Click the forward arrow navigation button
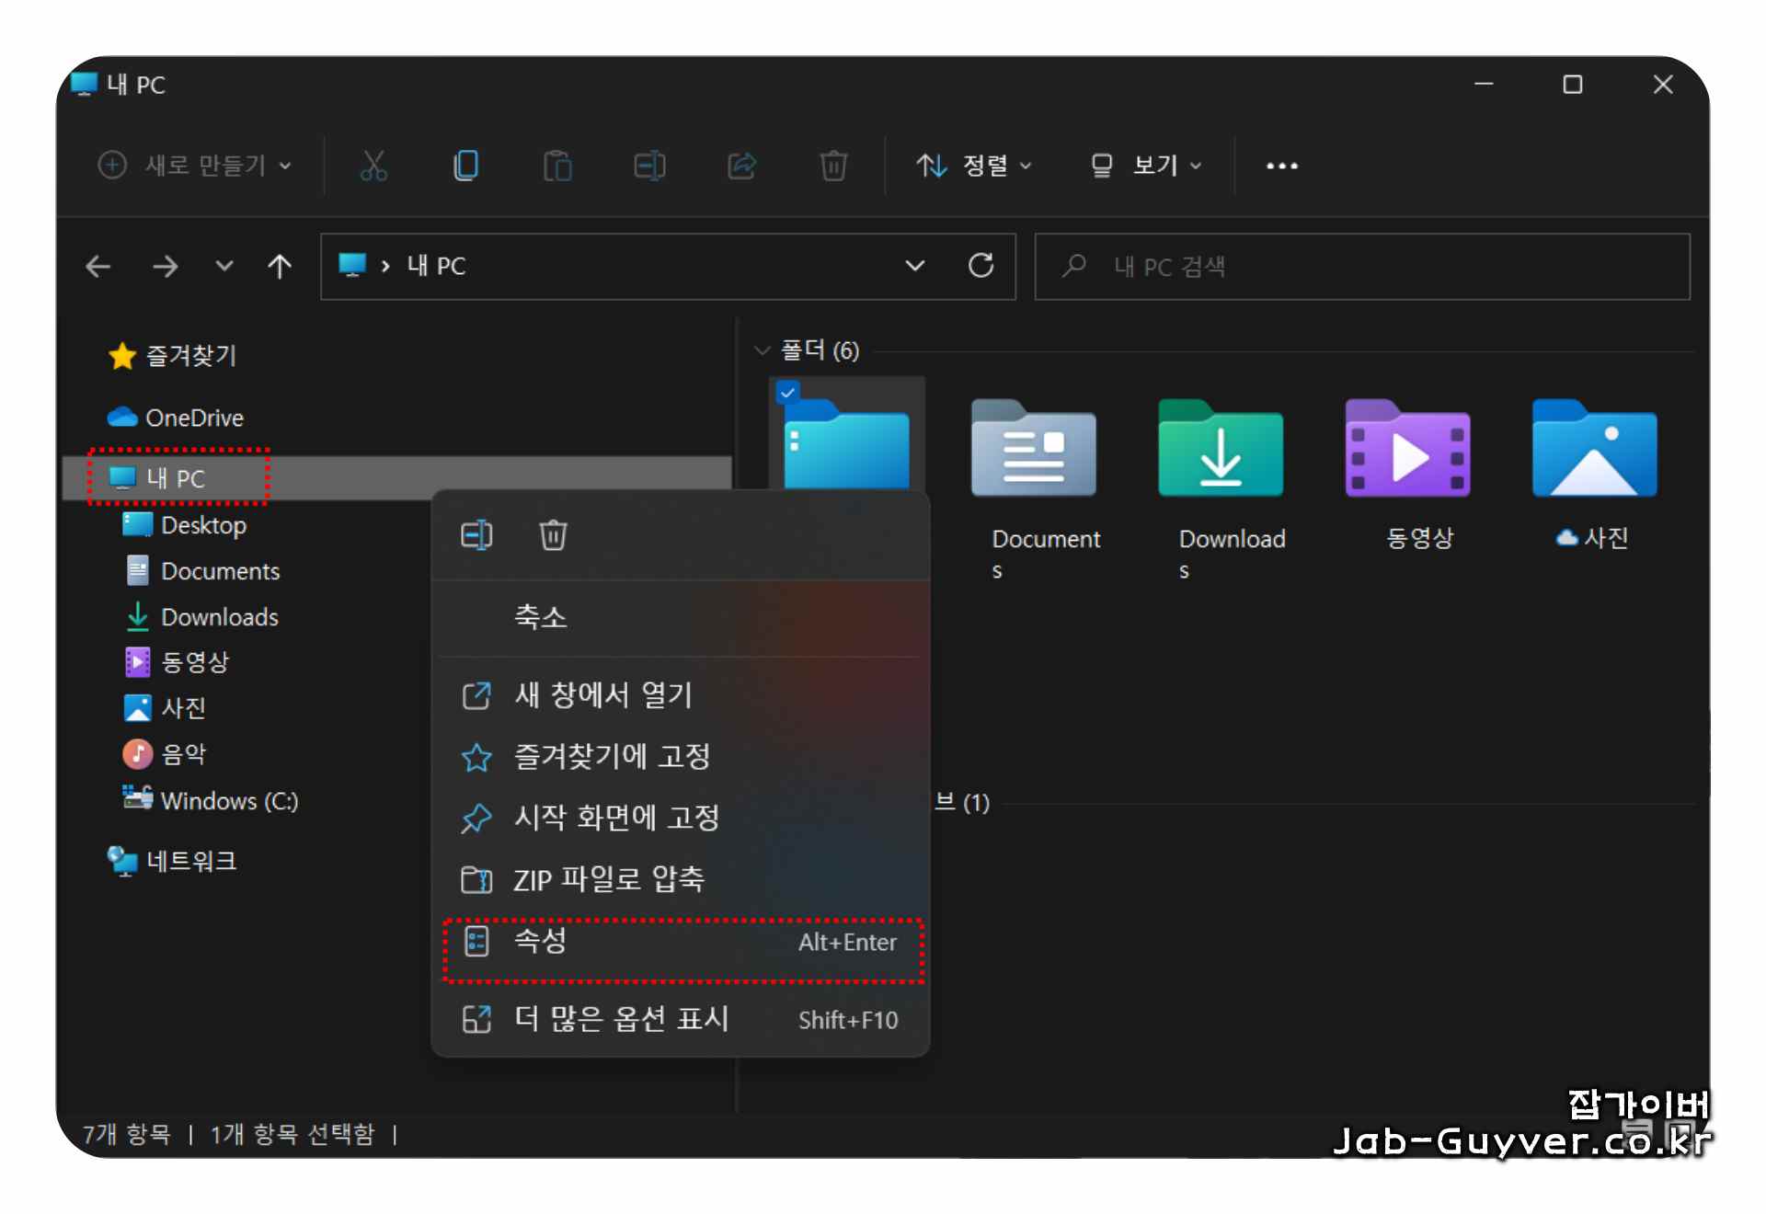The width and height of the screenshot is (1766, 1214). pos(166,267)
